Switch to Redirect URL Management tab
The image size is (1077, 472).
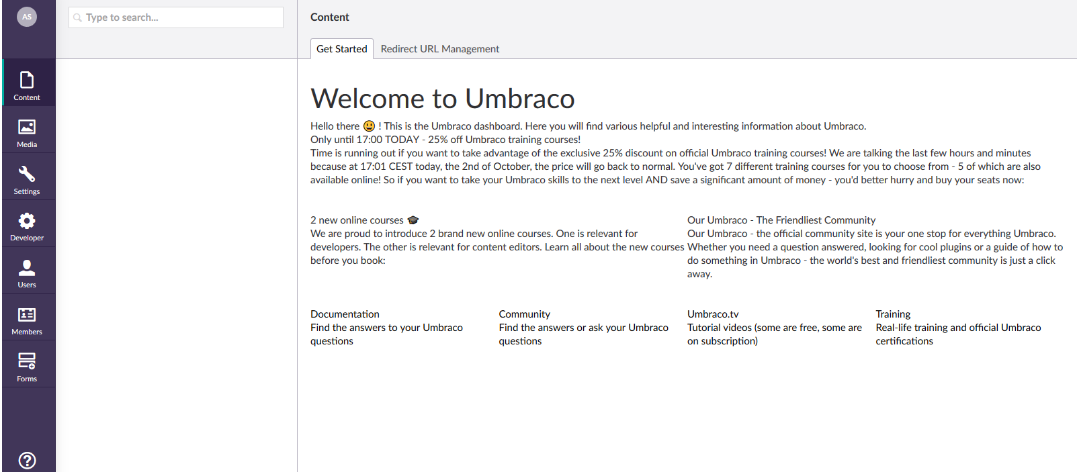[440, 49]
